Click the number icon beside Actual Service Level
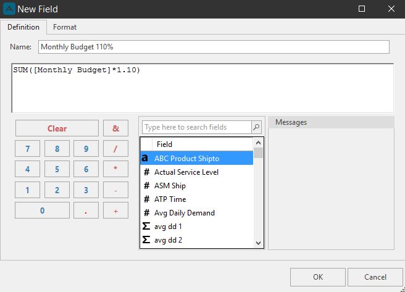Viewport: 405px width, 292px height. click(x=146, y=172)
